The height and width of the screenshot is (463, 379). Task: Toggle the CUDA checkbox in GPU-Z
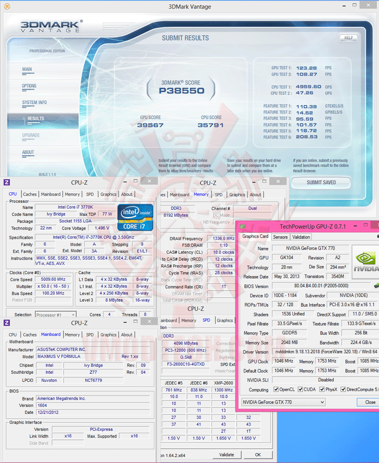tap(301, 389)
